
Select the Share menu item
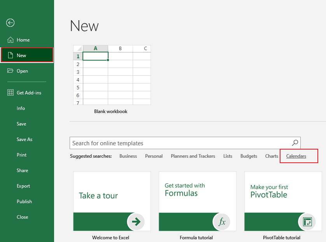tap(22, 171)
